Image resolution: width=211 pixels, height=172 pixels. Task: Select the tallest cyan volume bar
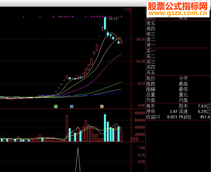(x=105, y=128)
